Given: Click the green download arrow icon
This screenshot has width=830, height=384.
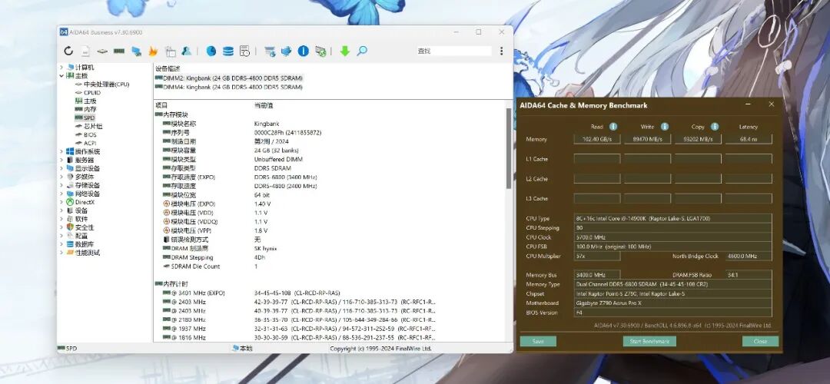Looking at the screenshot, I should tap(345, 51).
